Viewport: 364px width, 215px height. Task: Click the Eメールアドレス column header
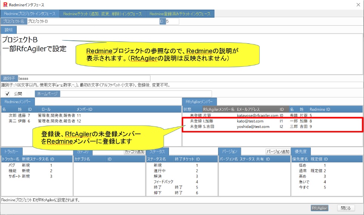click(248, 109)
